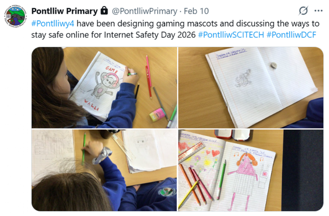Open the Pontlliw Primary display name
329x216 pixels.
(x=65, y=11)
